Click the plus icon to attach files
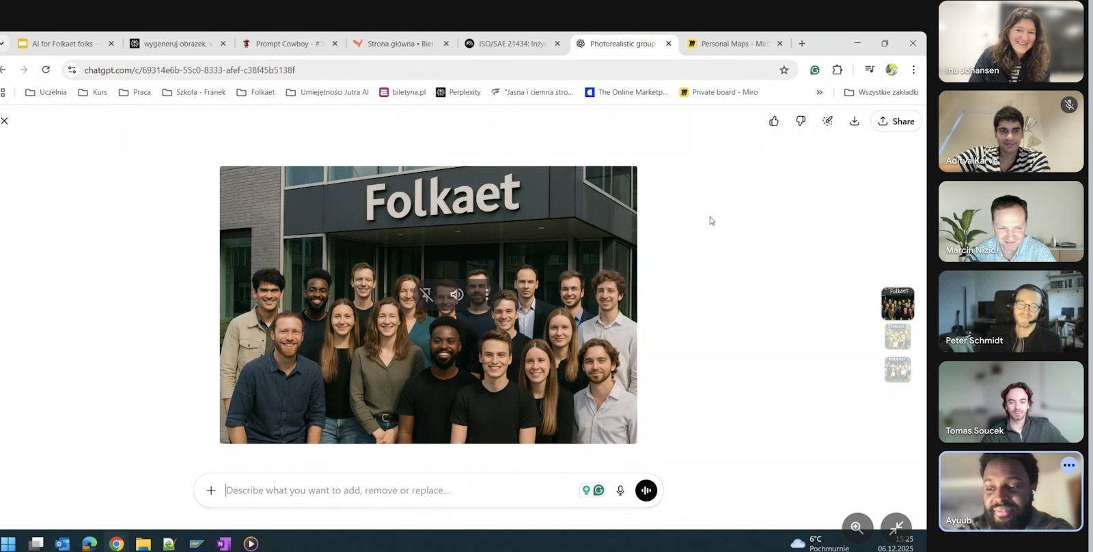Screen dimensions: 1093x552 (211, 491)
